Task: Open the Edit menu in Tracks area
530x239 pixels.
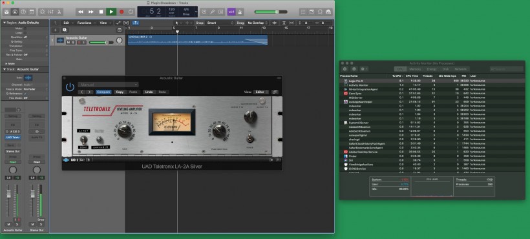Action: tap(68, 23)
